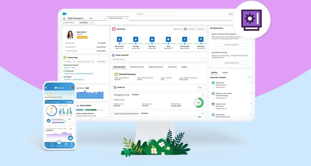Click the tag name search field
Screen dimensions: 311x166
[85, 62]
